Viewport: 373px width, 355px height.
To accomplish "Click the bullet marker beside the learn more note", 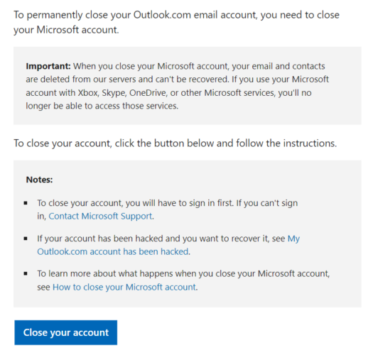I will (26, 273).
